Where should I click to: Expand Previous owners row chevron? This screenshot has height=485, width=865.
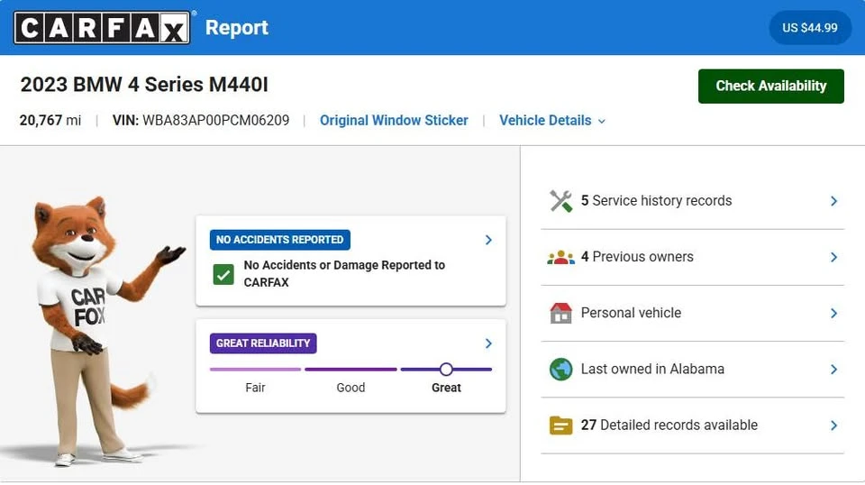click(834, 257)
